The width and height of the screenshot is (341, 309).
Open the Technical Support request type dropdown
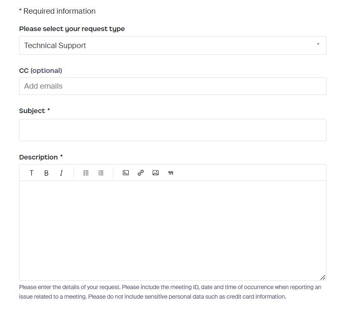[x=172, y=46]
